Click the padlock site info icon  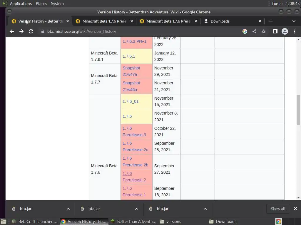point(43,31)
